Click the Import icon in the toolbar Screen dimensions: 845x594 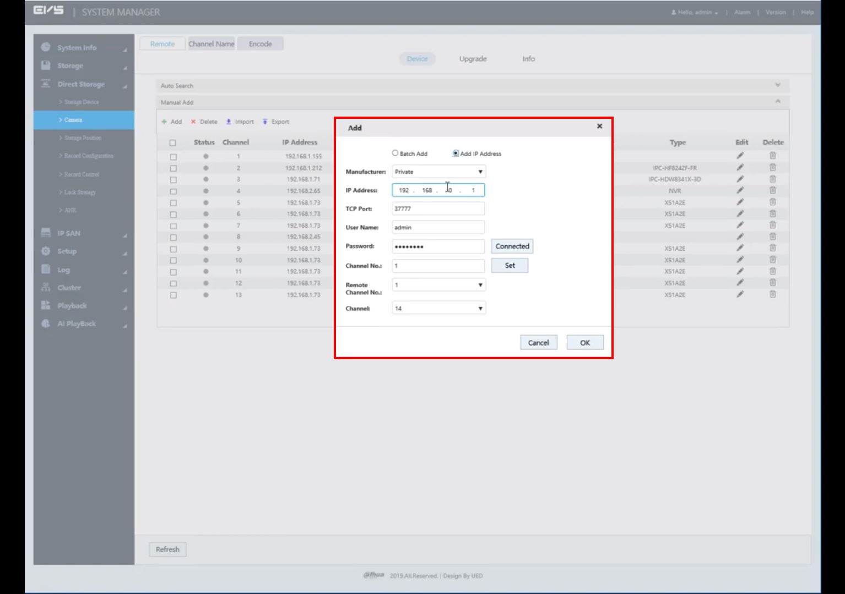(x=229, y=122)
